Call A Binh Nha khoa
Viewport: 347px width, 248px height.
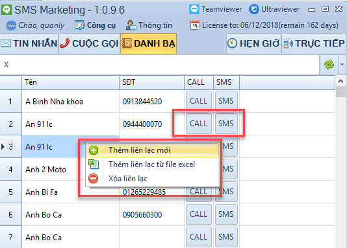coord(199,101)
